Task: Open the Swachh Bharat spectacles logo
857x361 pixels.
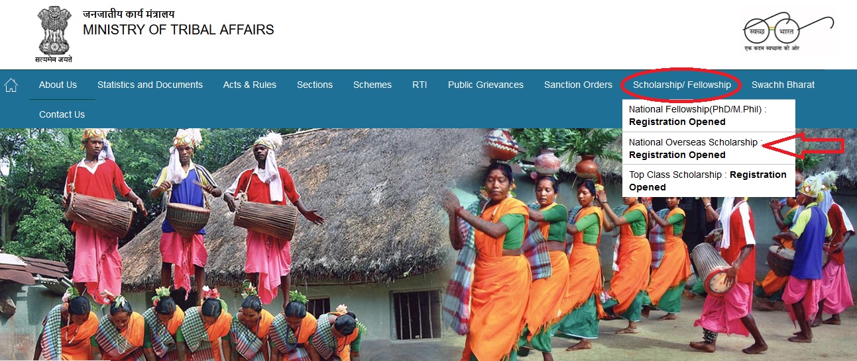Action: [x=787, y=33]
